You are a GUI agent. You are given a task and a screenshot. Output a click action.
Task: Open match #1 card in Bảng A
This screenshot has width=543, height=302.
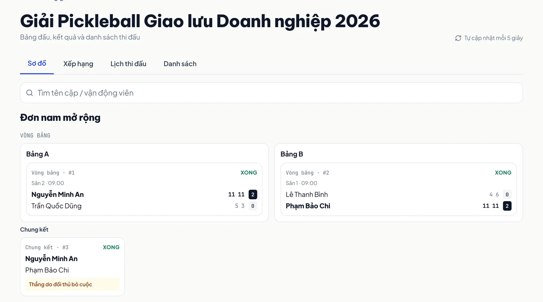point(144,189)
